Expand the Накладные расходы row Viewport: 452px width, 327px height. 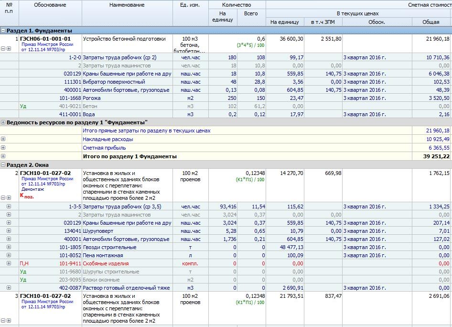coord(3,139)
